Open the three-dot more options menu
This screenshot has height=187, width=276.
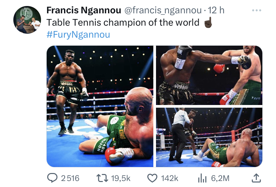coord(256,11)
